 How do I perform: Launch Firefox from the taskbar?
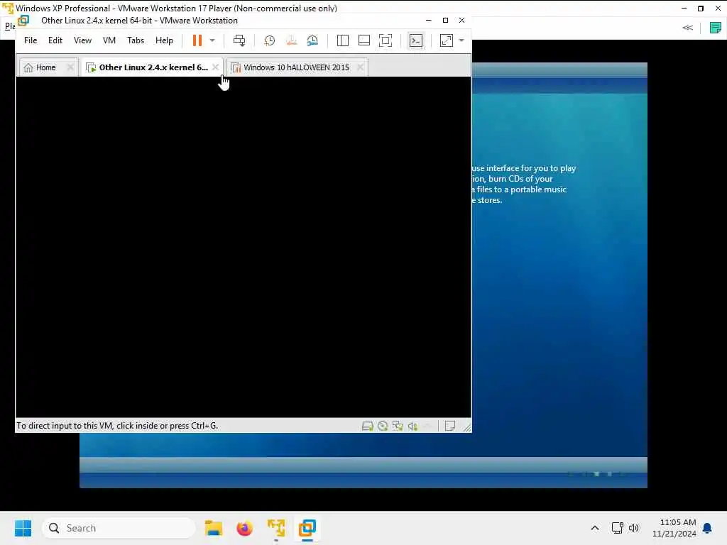point(244,528)
